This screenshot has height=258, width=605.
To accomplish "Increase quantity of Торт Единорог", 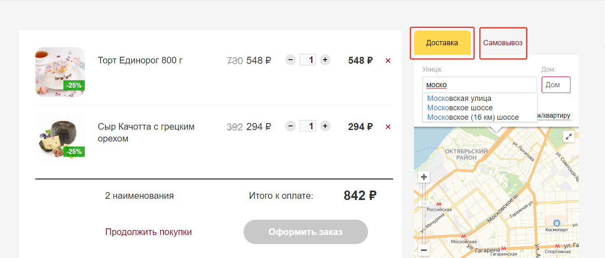I will click(325, 60).
